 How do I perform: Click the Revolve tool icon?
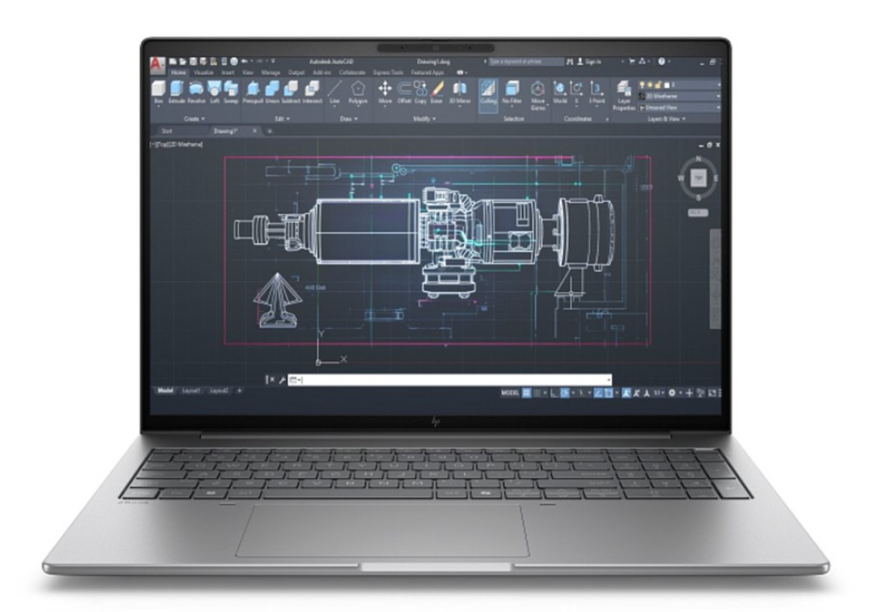(x=196, y=91)
